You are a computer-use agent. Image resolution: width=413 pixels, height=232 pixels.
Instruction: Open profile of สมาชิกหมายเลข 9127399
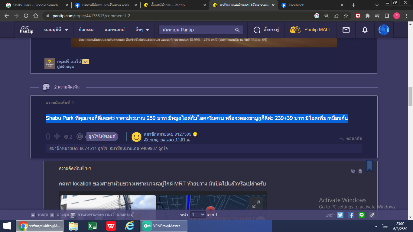click(x=167, y=134)
